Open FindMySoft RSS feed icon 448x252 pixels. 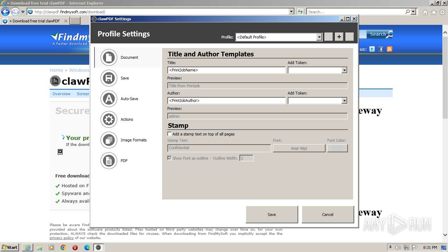[x=390, y=49]
